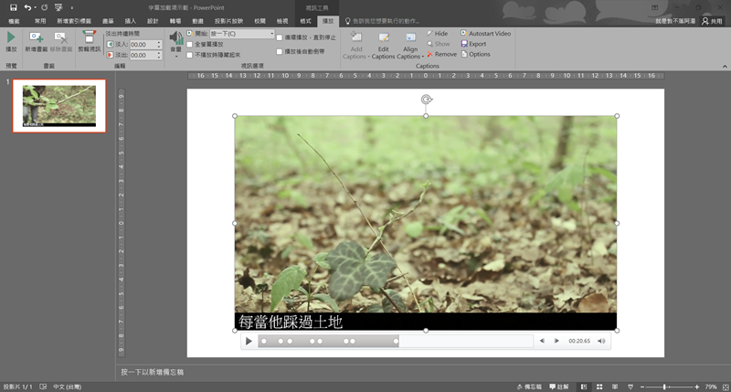
Task: Open the Insert (插入) ribbon tab
Action: [x=130, y=19]
